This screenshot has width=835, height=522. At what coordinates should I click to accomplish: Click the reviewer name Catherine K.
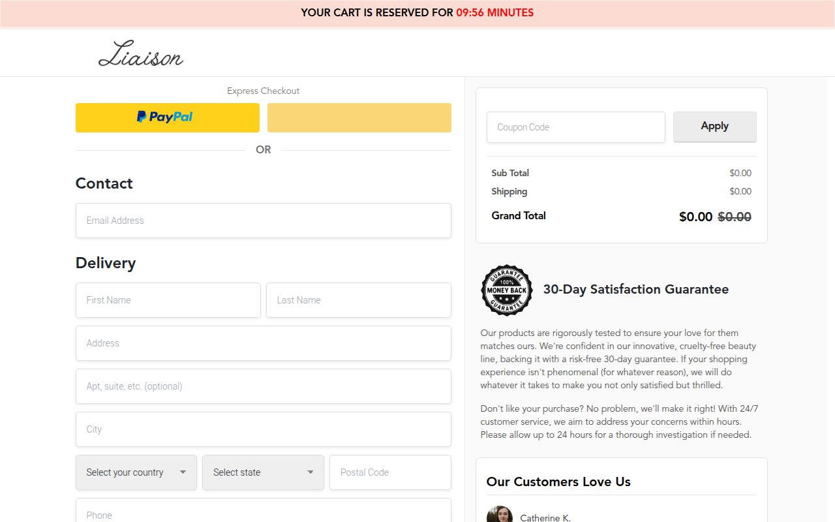point(545,518)
